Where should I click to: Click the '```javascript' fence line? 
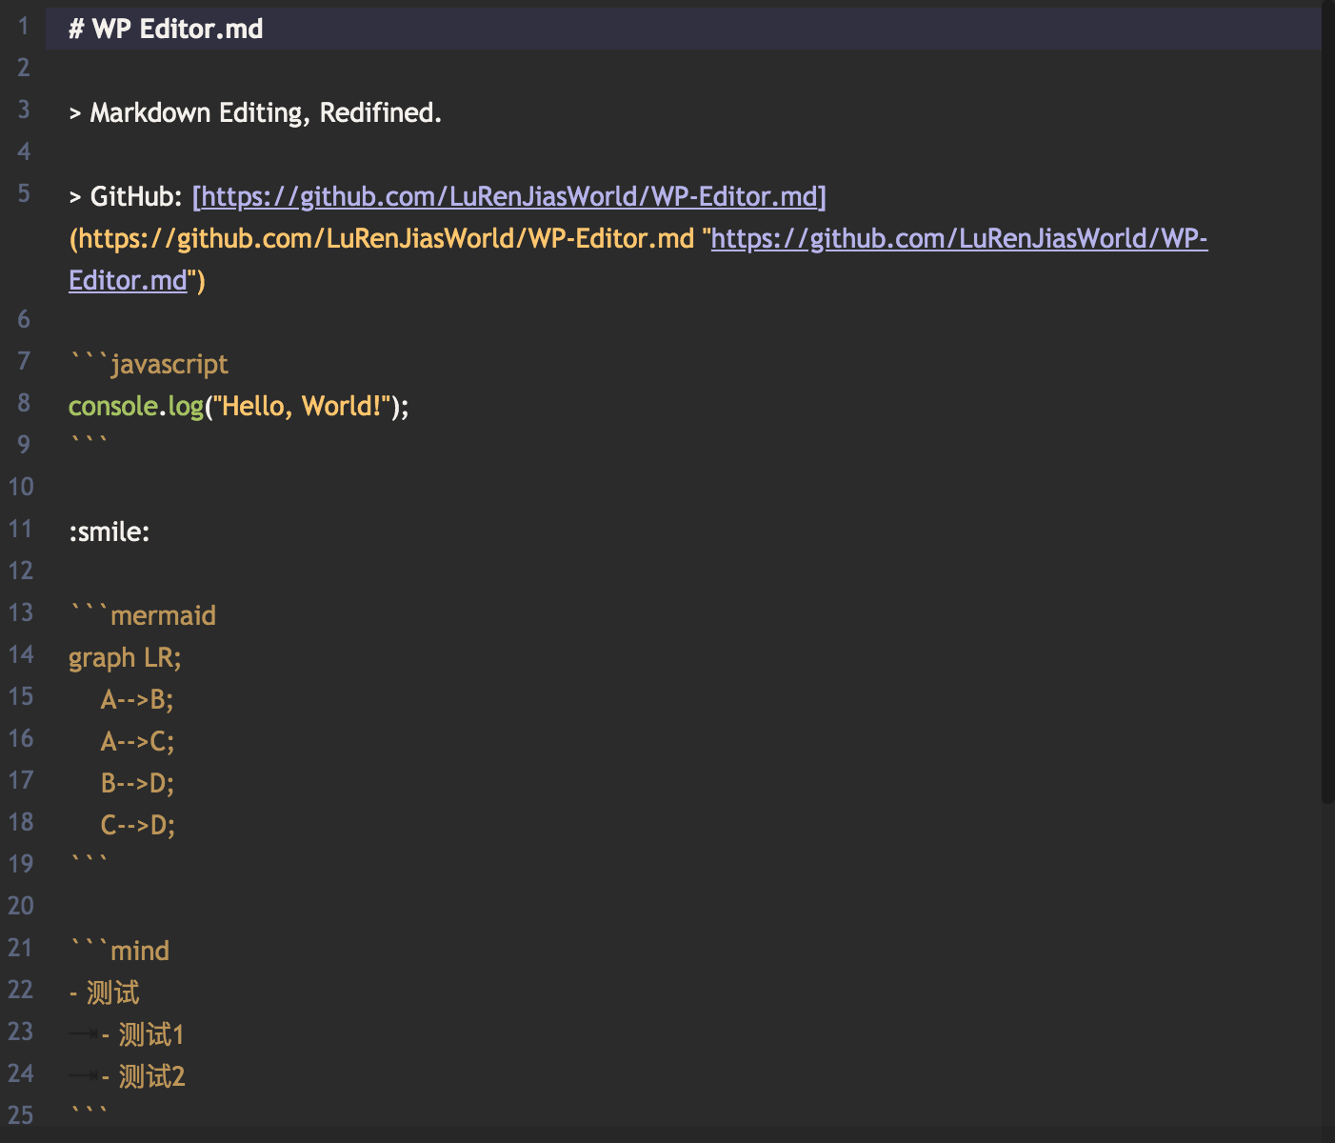(x=149, y=364)
